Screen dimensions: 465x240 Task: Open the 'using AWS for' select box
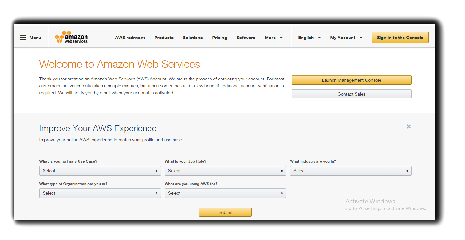(x=225, y=193)
